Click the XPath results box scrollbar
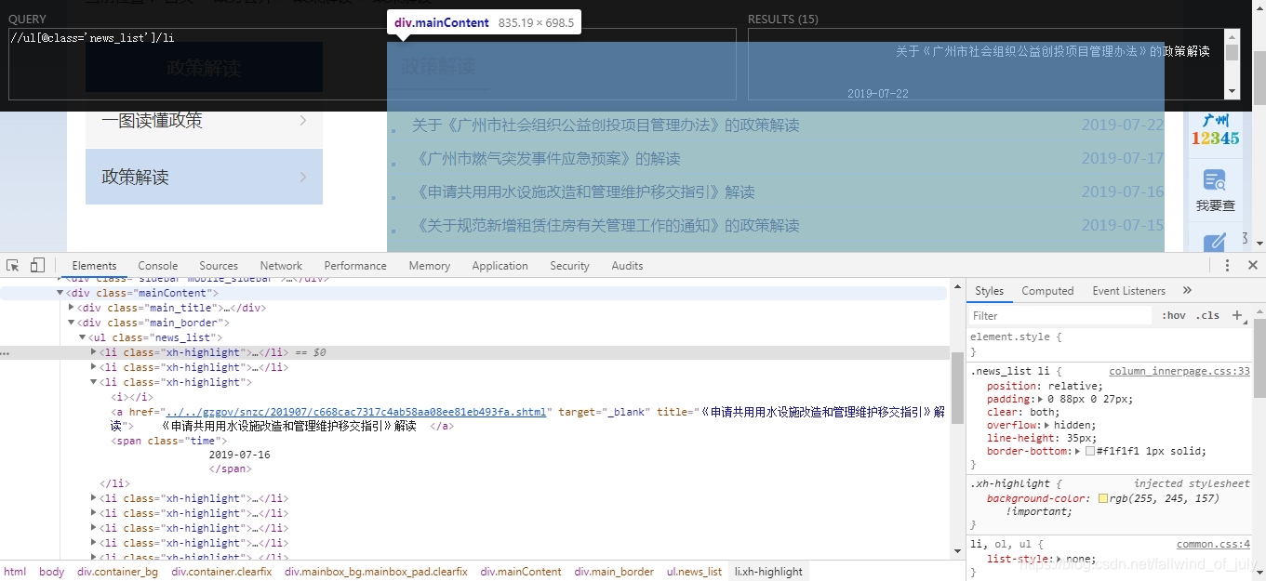Image resolution: width=1266 pixels, height=581 pixels. click(1233, 63)
